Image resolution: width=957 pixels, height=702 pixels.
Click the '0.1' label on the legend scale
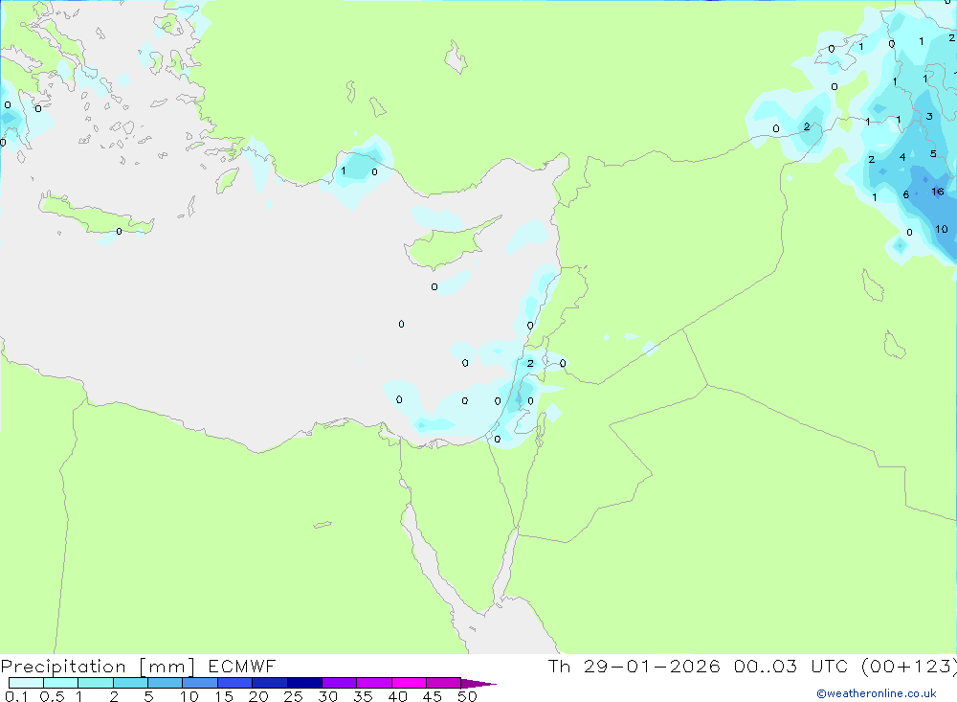tap(16, 696)
